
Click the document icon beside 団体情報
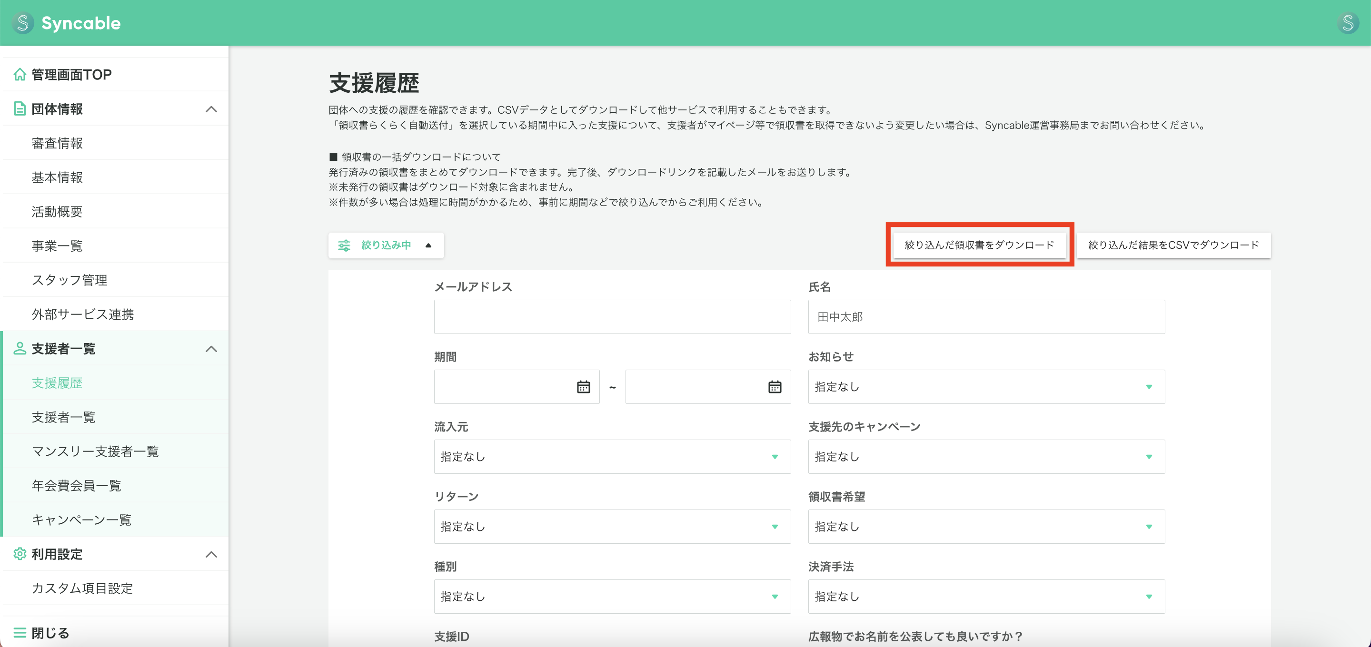(x=20, y=108)
